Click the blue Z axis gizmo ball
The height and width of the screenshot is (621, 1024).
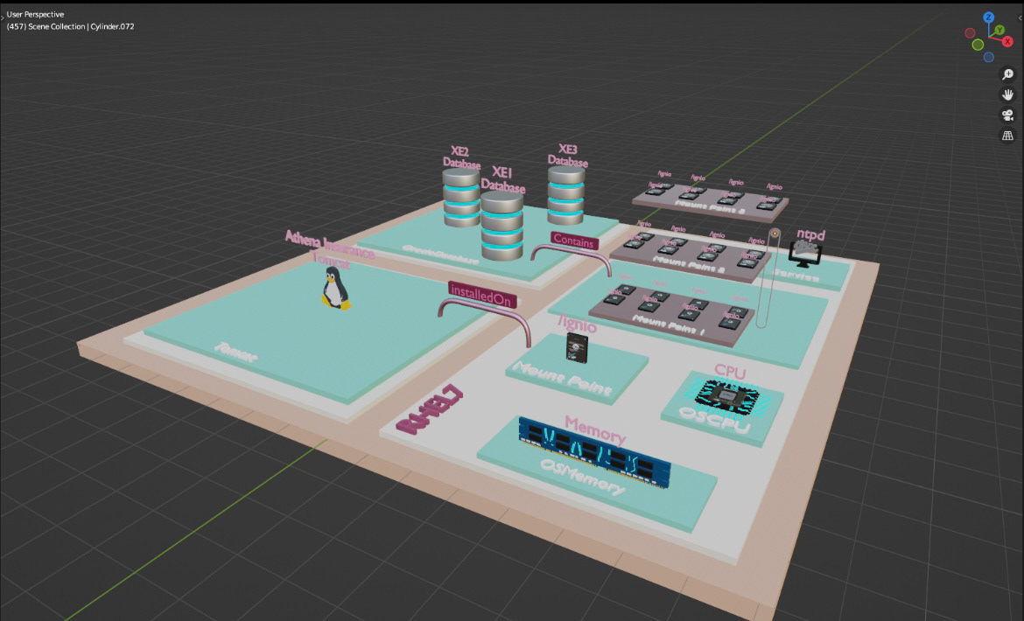coord(988,17)
